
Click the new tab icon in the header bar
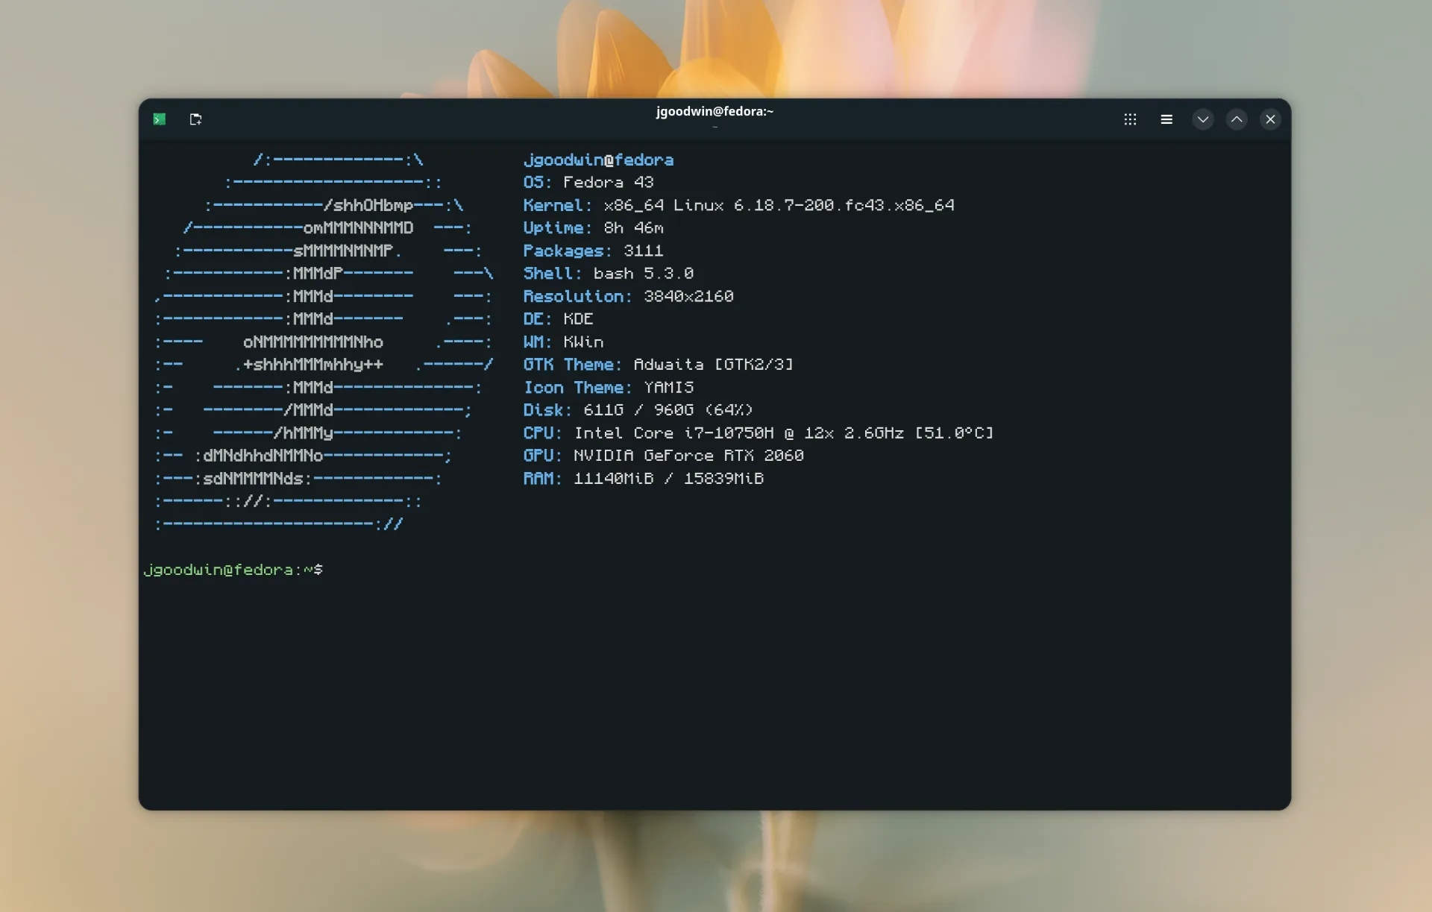[195, 119]
